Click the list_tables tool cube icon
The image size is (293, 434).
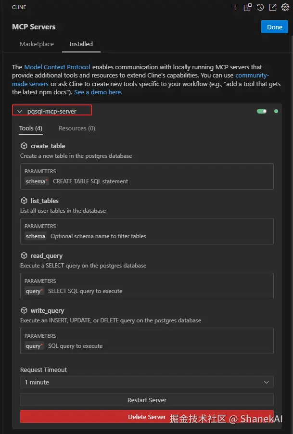pos(24,201)
